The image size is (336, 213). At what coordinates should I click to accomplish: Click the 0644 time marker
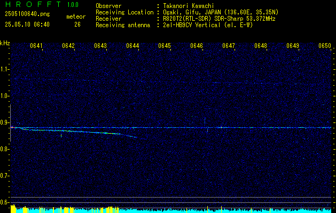132,46
